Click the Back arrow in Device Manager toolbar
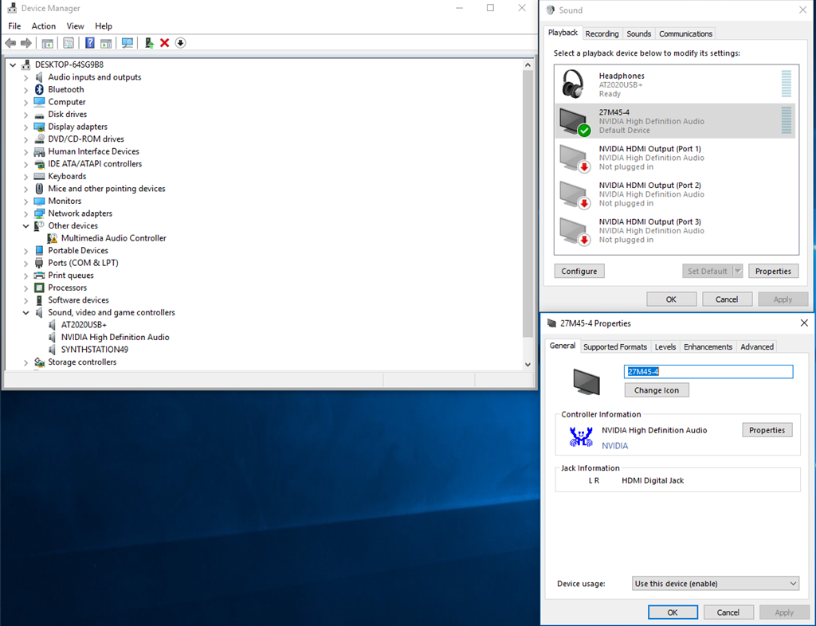 click(10, 43)
